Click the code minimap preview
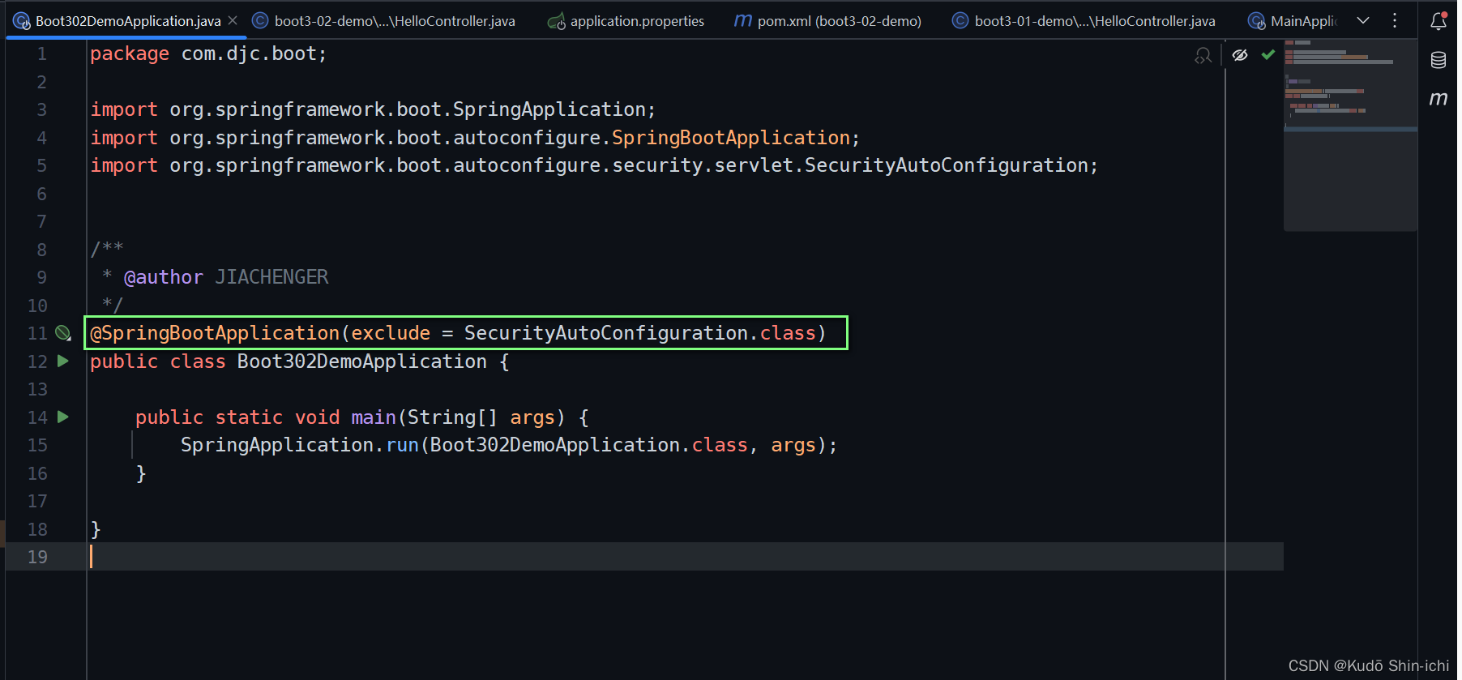This screenshot has height=680, width=1462. pos(1350,135)
